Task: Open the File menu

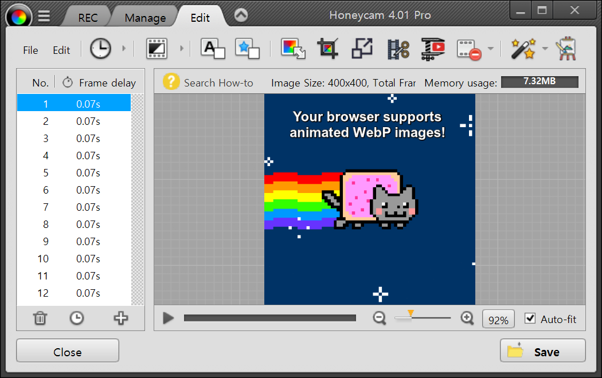Action: click(x=30, y=50)
